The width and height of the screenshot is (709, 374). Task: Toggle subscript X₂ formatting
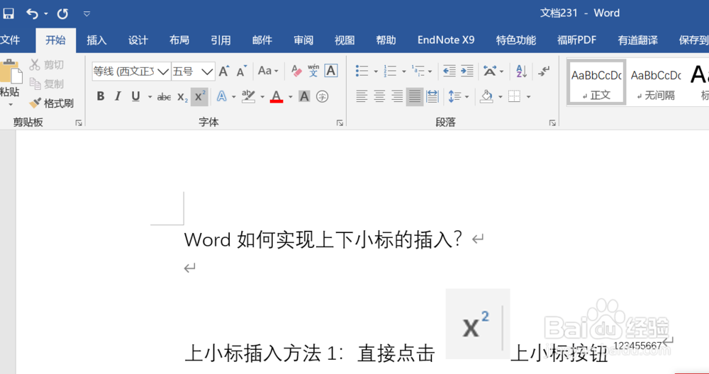183,96
